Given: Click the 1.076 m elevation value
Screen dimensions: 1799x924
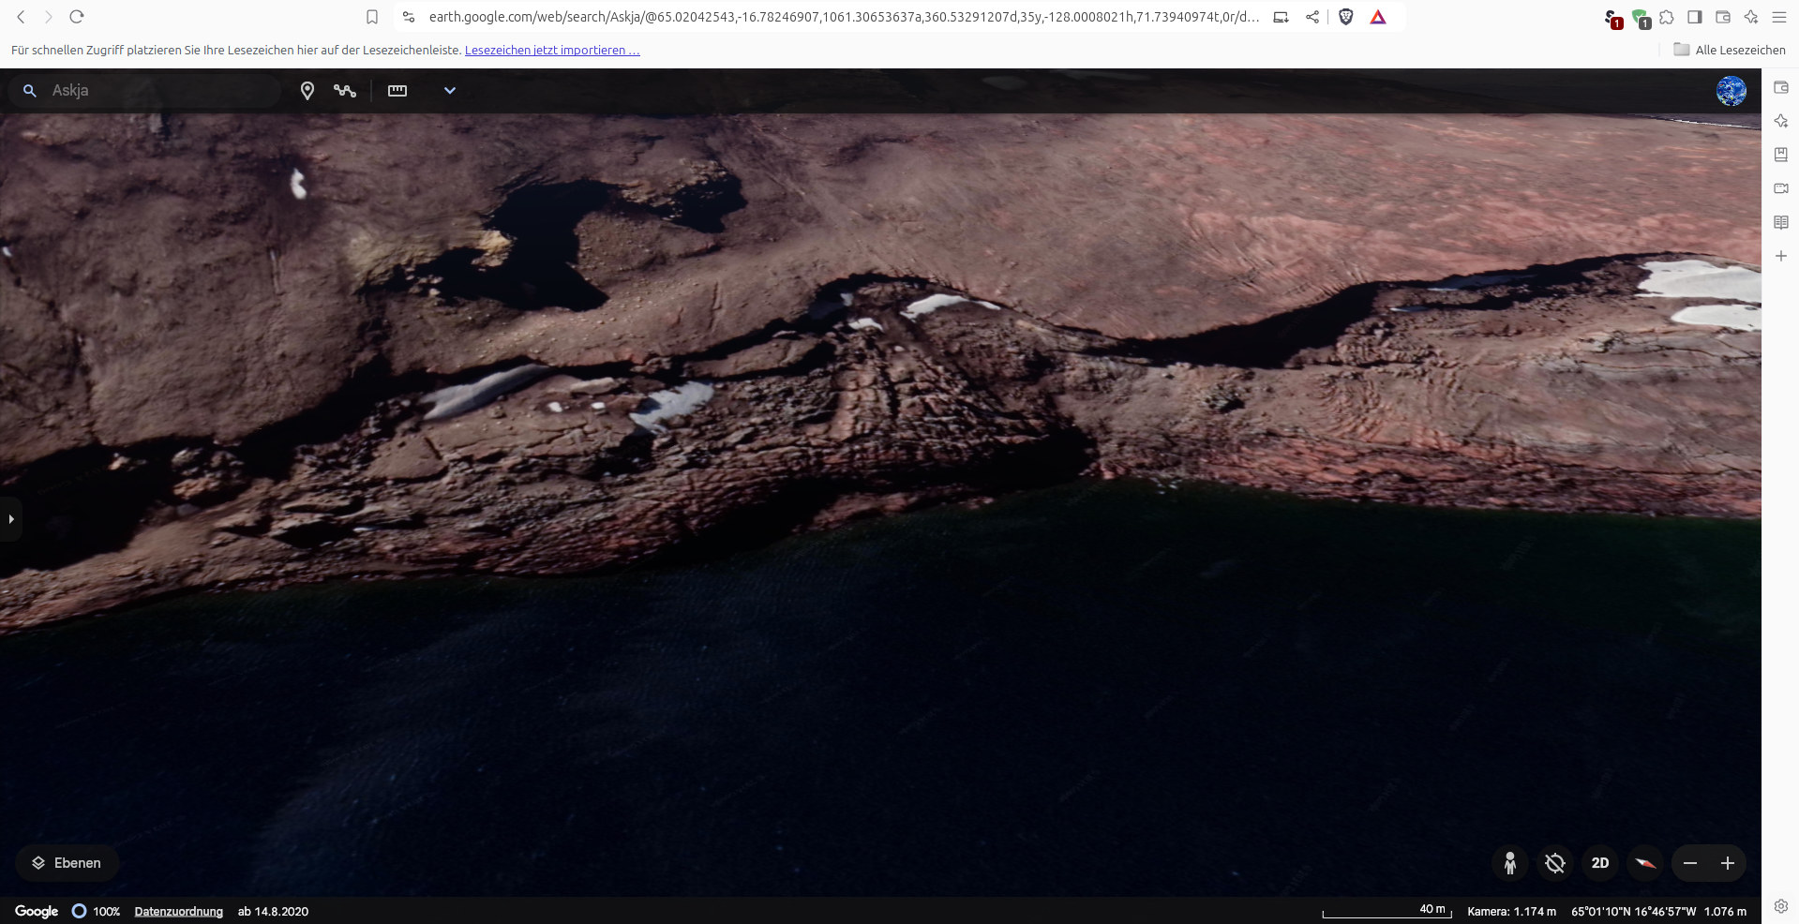Looking at the screenshot, I should [x=1725, y=912].
